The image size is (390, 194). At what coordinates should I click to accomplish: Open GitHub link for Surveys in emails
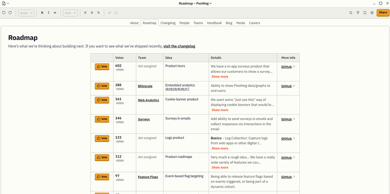click(286, 119)
